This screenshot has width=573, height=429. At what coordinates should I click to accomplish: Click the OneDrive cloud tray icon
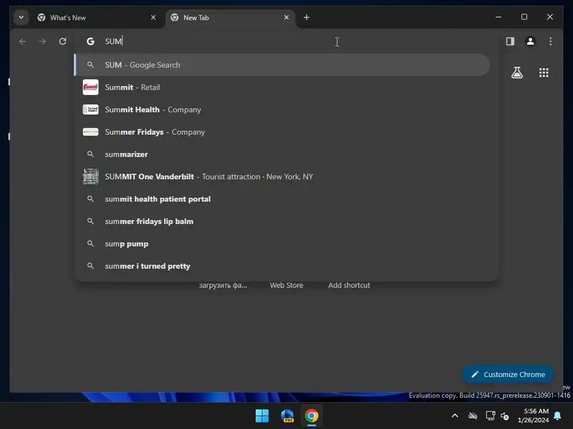pyautogui.click(x=472, y=416)
